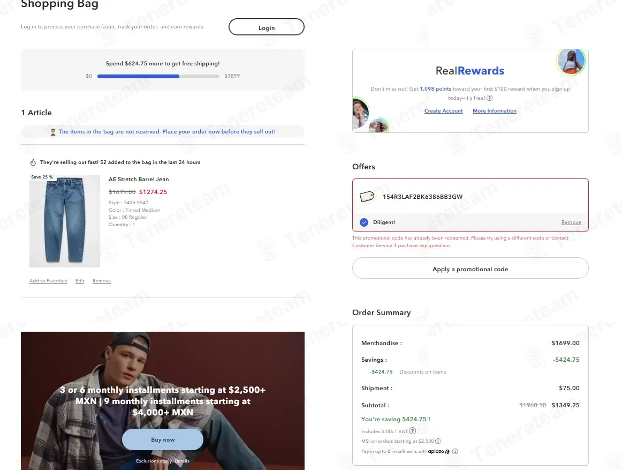The height and width of the screenshot is (470, 622).
Task: Click the Buy now banner button
Action: 163,439
